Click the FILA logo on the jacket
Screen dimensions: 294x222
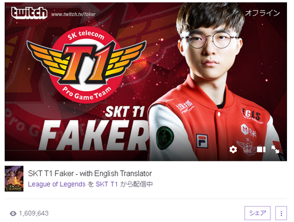click(x=202, y=141)
